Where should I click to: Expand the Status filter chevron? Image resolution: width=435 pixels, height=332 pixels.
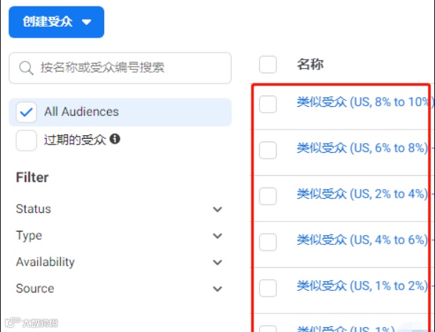coord(217,210)
